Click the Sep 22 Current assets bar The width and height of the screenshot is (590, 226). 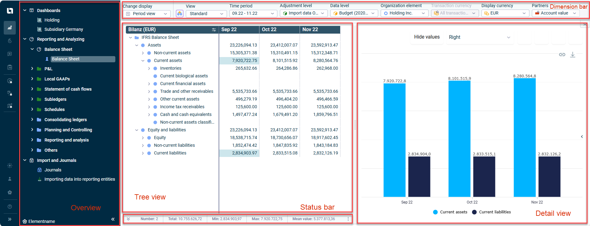[x=394, y=140]
